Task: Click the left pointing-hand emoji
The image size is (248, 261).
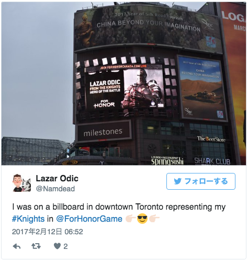Action: (130, 219)
